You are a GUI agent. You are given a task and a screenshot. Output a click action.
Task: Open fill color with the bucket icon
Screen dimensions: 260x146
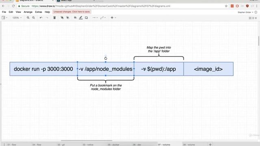[x=75, y=17]
